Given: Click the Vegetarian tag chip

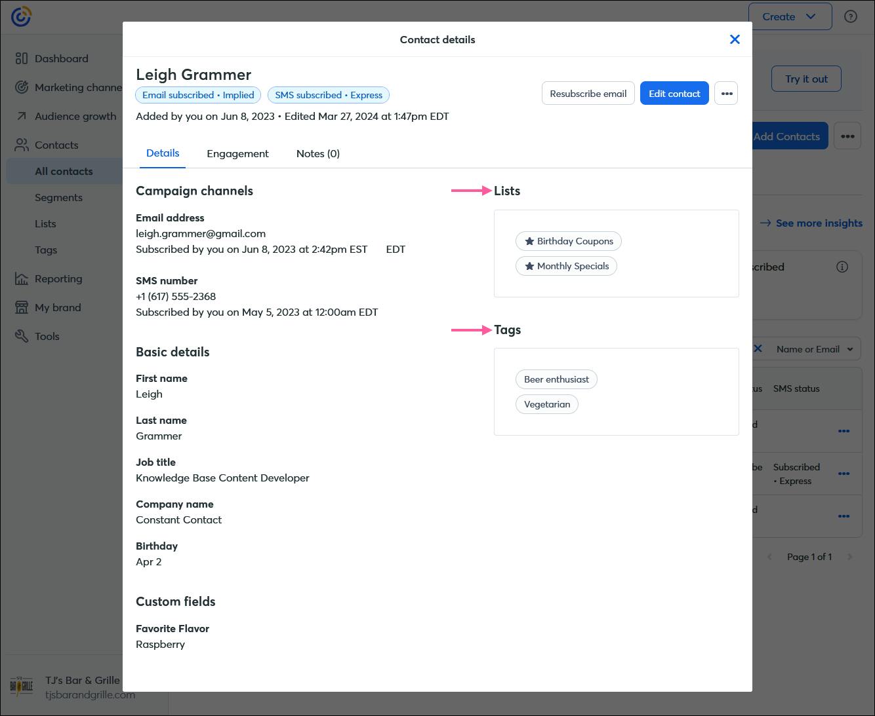Looking at the screenshot, I should (547, 404).
